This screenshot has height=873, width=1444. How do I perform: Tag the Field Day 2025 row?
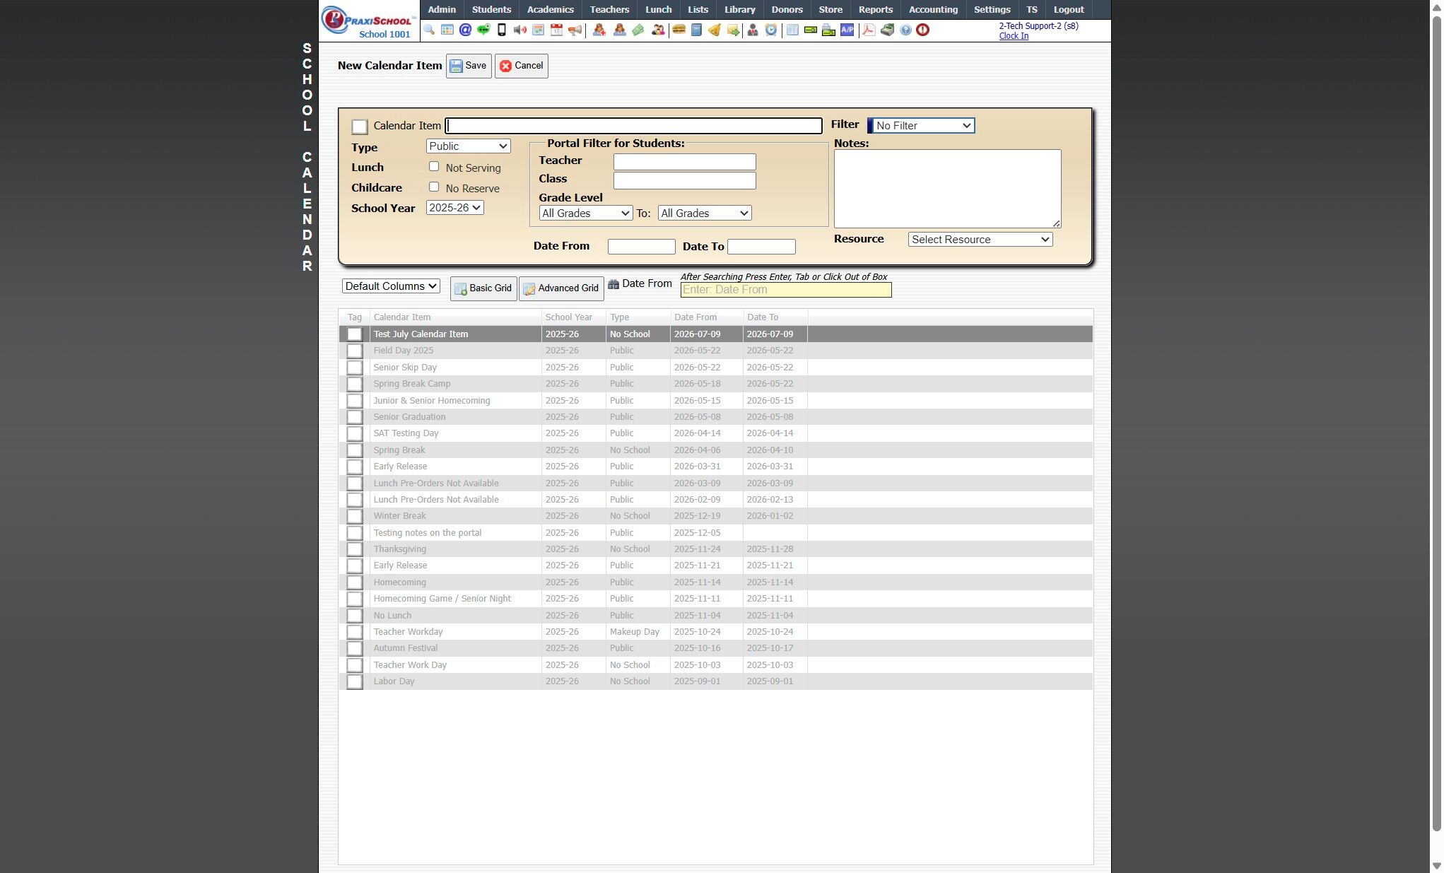tap(355, 351)
